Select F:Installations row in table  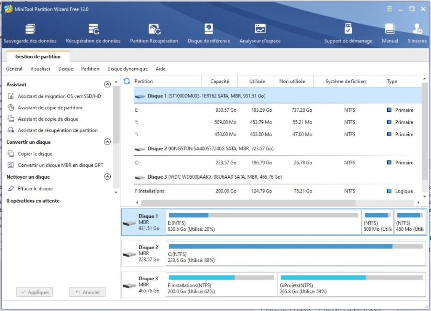pos(278,191)
